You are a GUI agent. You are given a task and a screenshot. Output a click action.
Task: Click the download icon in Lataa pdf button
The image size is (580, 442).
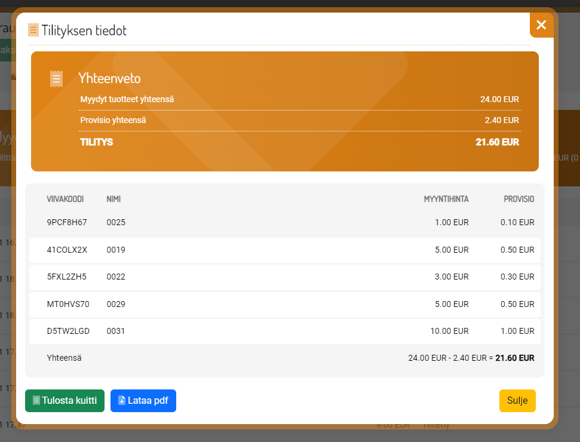tap(122, 401)
